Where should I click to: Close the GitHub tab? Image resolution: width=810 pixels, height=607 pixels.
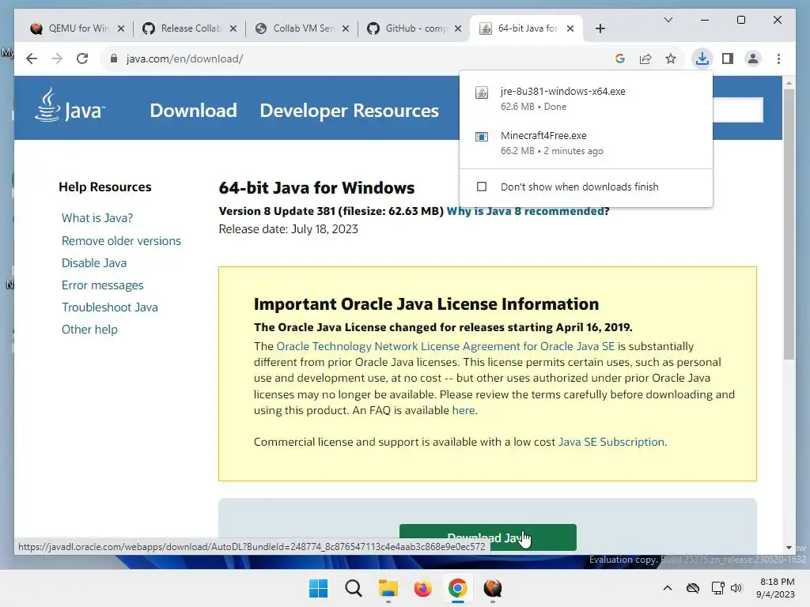(x=458, y=28)
